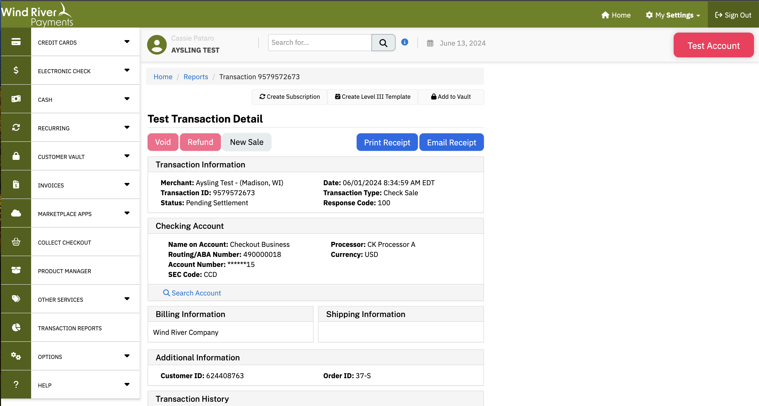Click the Cash banknote icon
Viewport: 759px width, 406px height.
[16, 99]
